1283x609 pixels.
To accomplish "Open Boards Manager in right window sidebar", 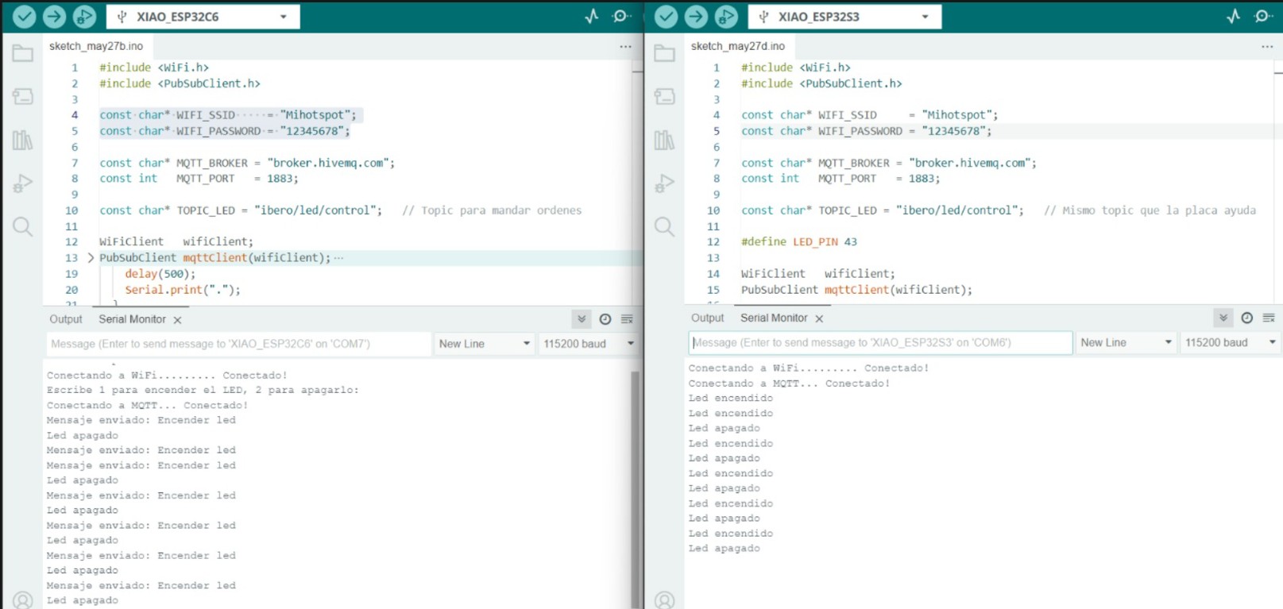I will click(664, 97).
